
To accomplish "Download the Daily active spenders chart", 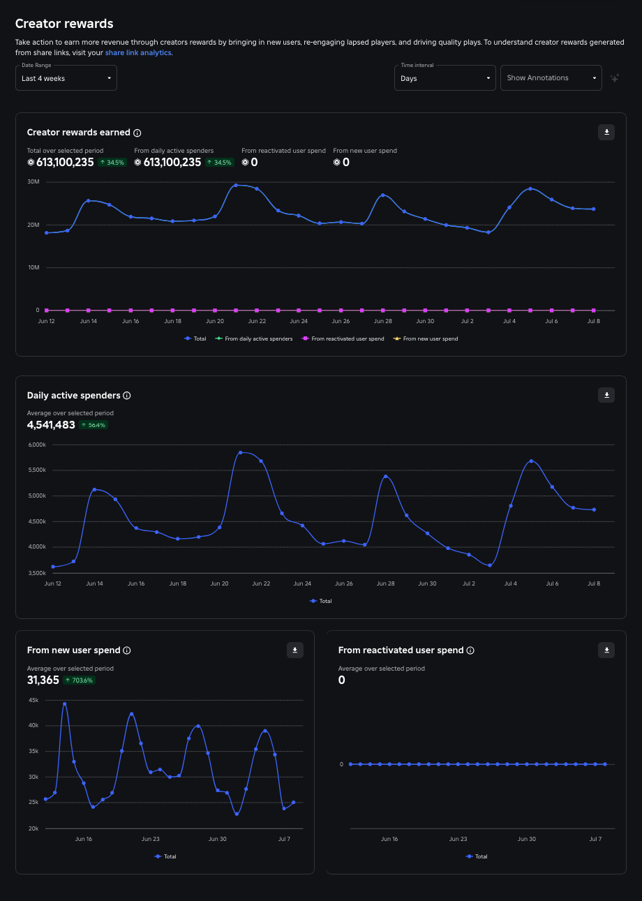I will 606,395.
